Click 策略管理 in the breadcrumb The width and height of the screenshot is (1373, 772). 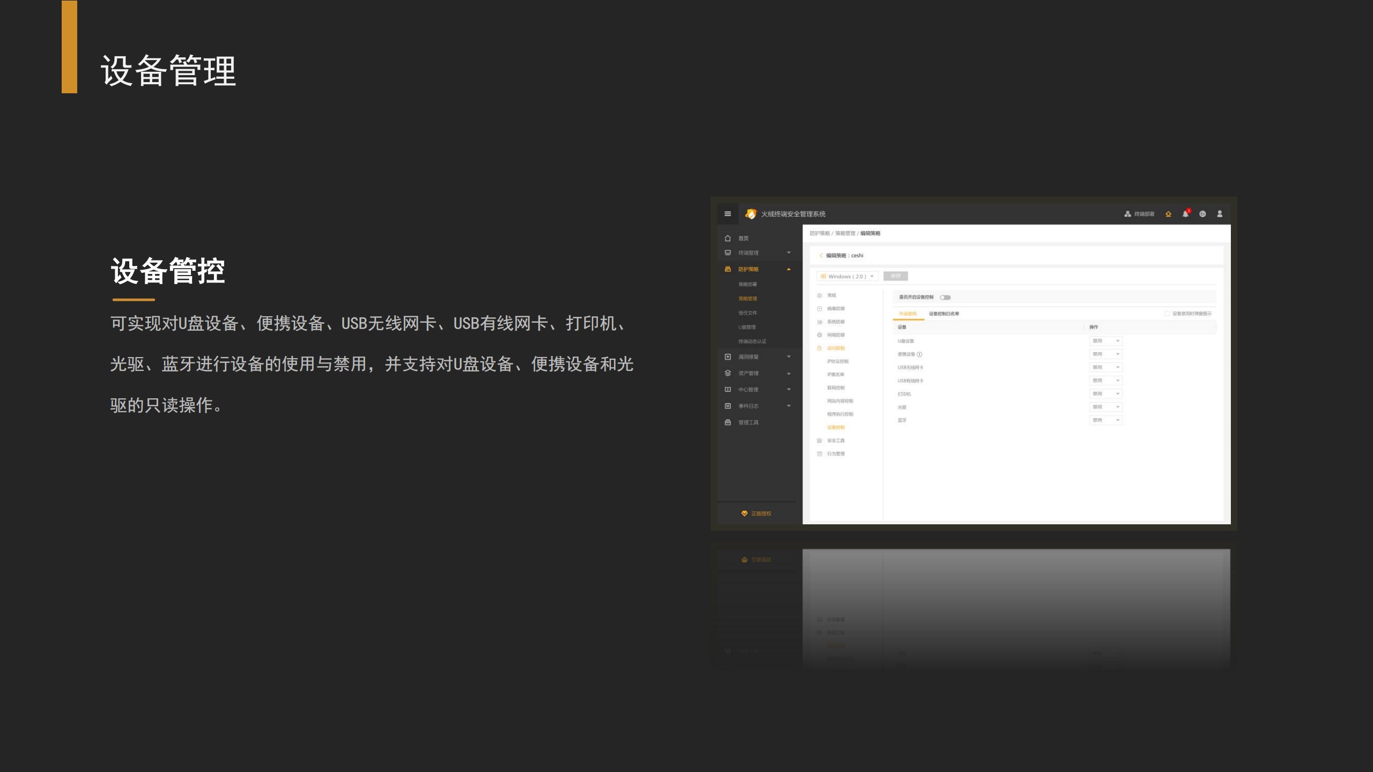pos(845,234)
